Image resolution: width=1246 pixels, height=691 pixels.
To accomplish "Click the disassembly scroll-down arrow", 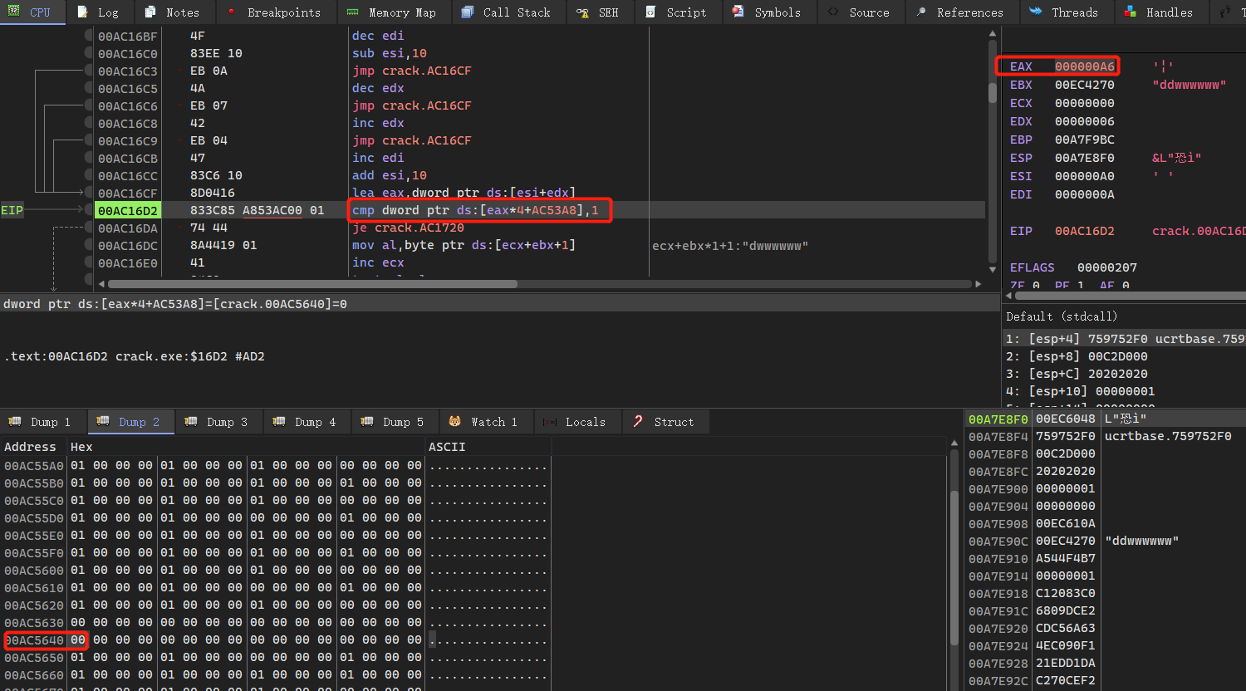I will point(992,269).
